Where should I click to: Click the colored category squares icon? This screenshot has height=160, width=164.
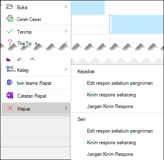coord(10,67)
